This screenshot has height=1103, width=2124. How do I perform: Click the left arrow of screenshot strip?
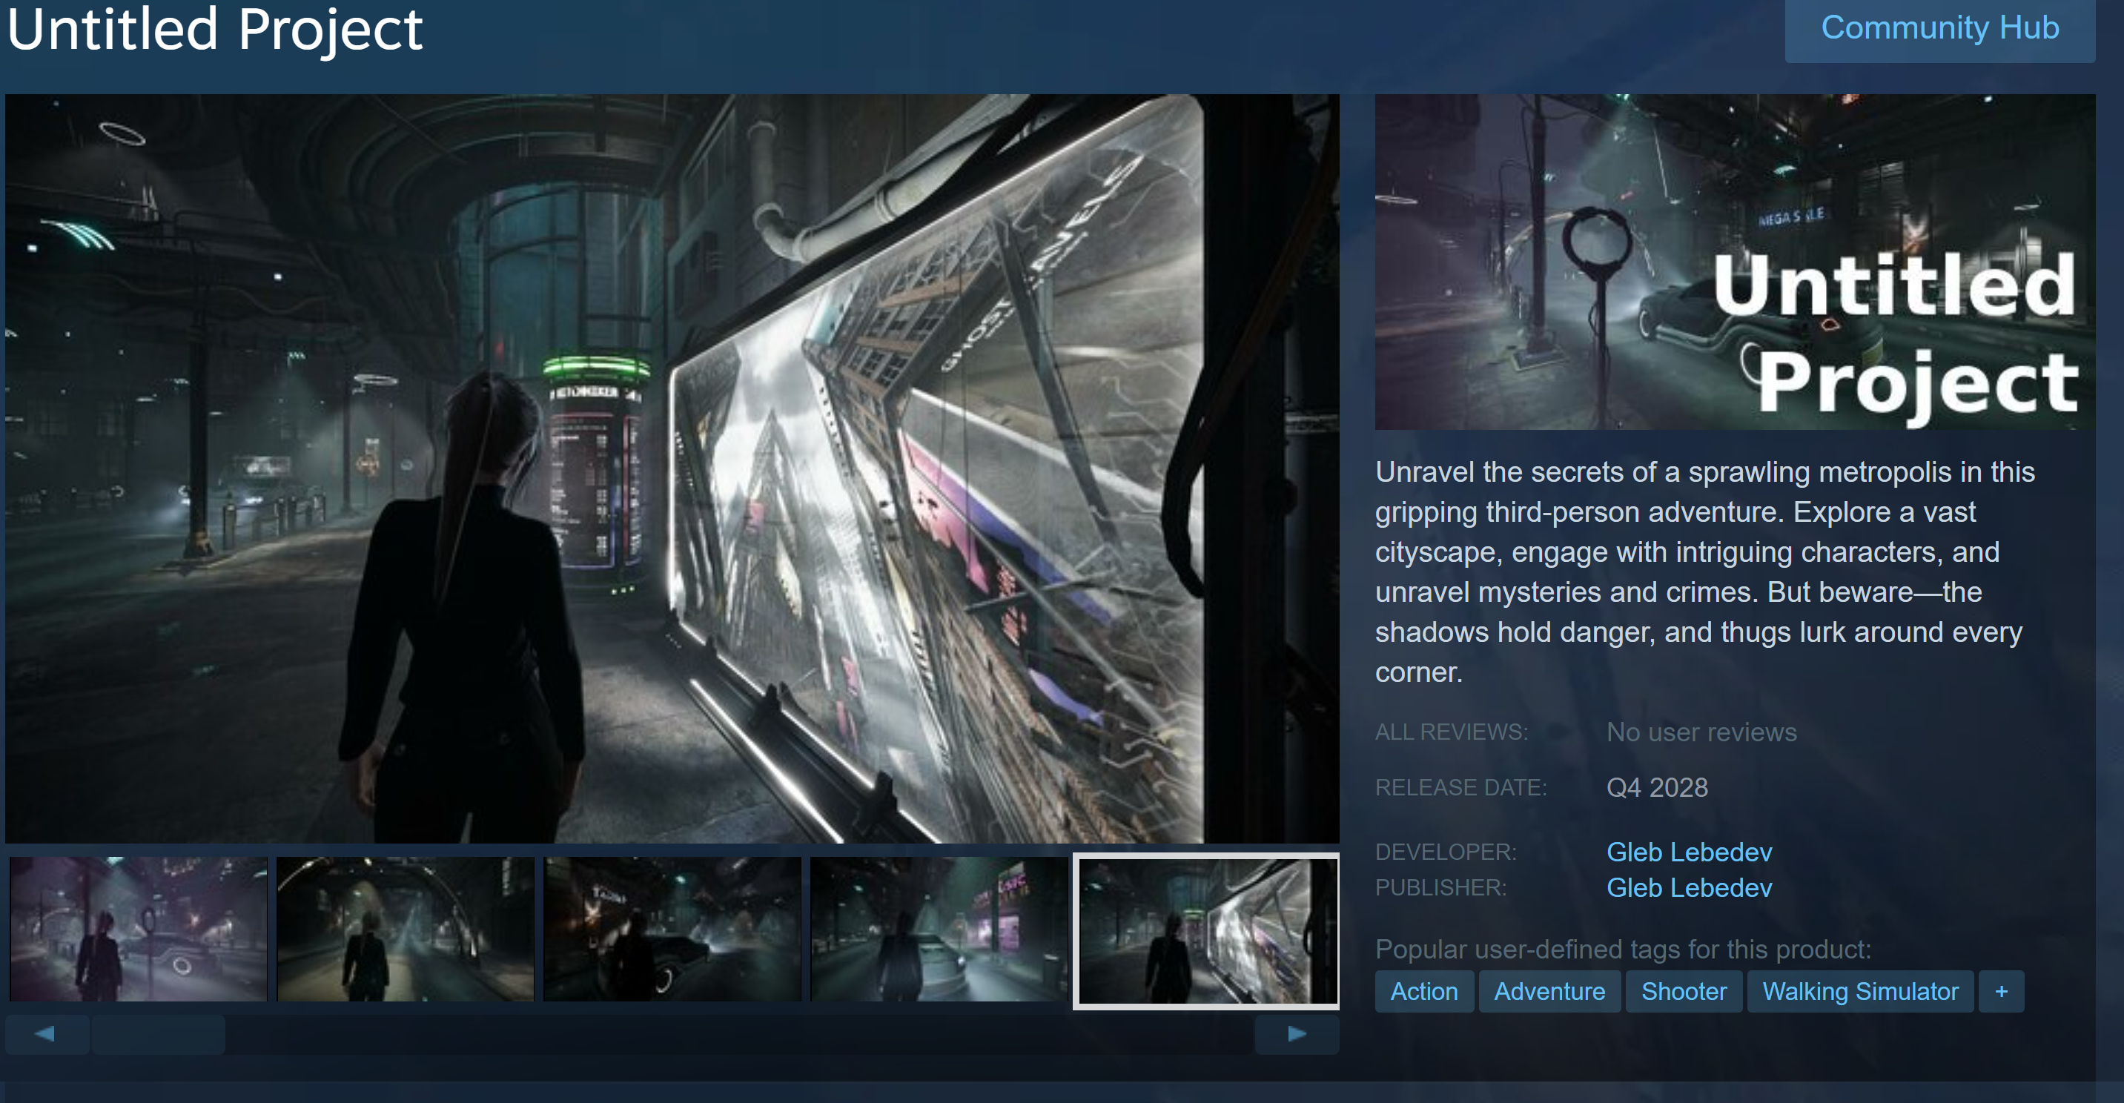[47, 1034]
